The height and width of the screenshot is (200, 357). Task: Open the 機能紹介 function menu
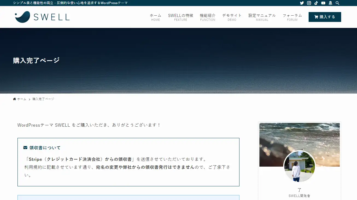click(207, 17)
